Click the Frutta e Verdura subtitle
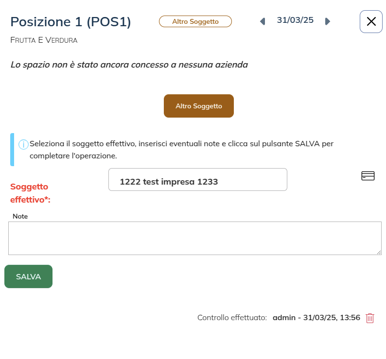This screenshot has height=359, width=386. pos(44,40)
